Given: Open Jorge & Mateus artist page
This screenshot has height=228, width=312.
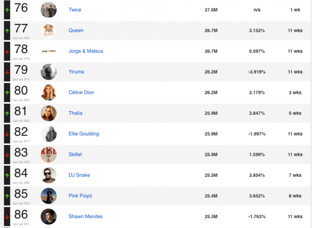Looking at the screenshot, I should 85,51.
